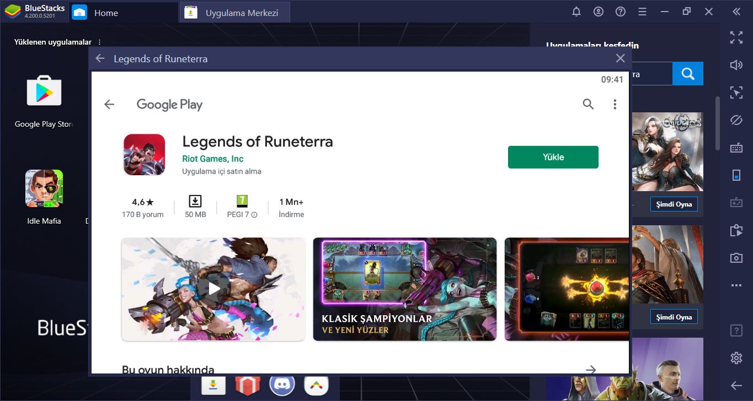Screen dimensions: 753x401
Task: Open the first game banner in app center
Action: tap(667, 151)
